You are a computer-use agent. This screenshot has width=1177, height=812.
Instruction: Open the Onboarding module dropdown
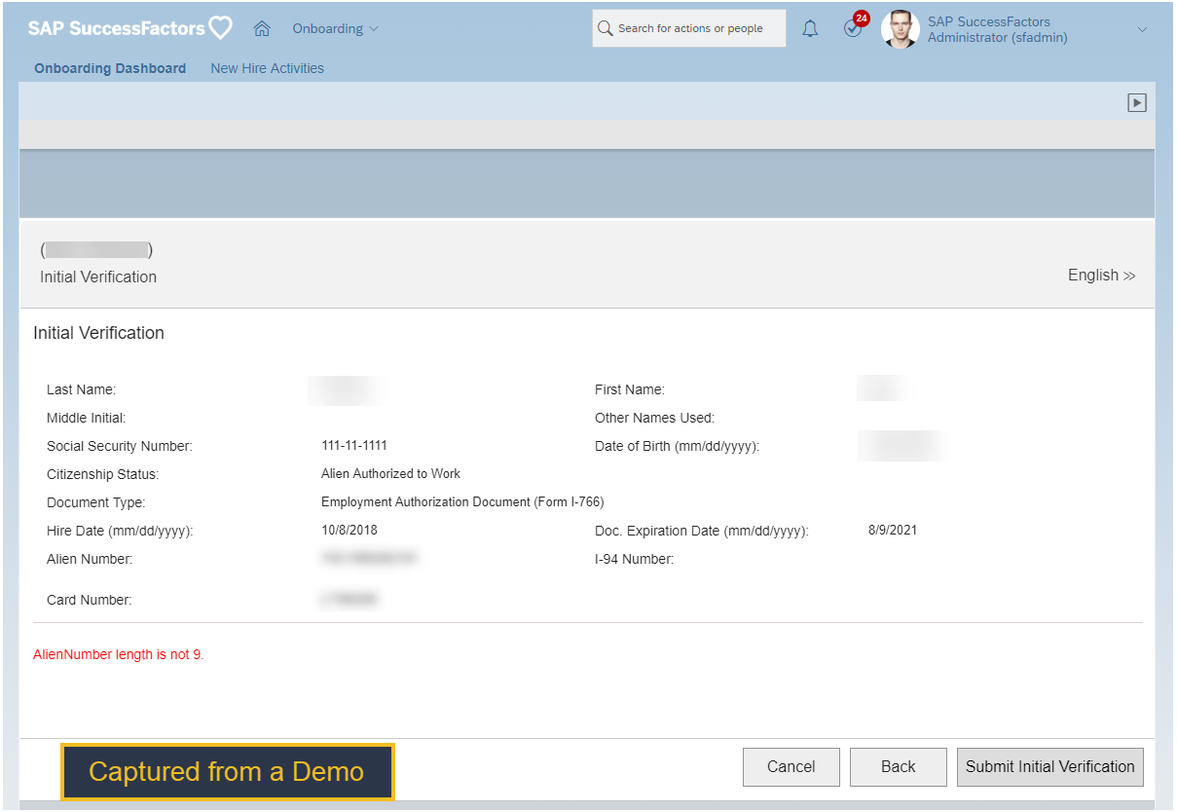[x=336, y=28]
